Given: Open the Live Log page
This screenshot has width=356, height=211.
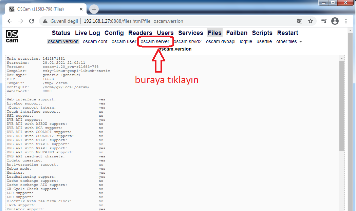Looking at the screenshot, I should 88,33.
